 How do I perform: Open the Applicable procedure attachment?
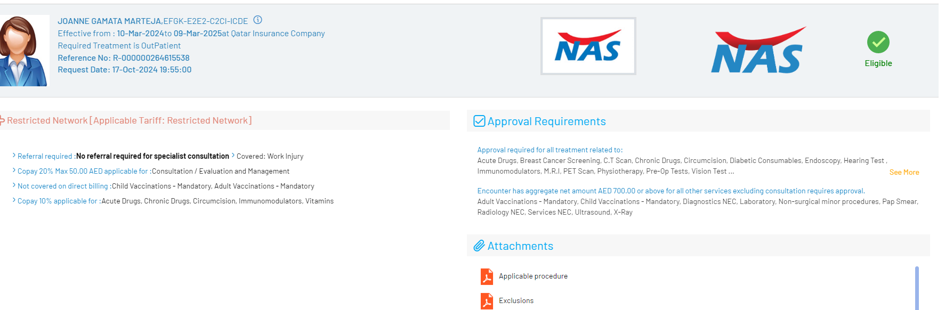(533, 276)
